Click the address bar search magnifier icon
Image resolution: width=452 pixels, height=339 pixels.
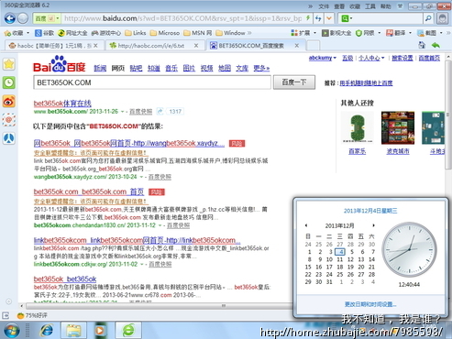click(428, 18)
